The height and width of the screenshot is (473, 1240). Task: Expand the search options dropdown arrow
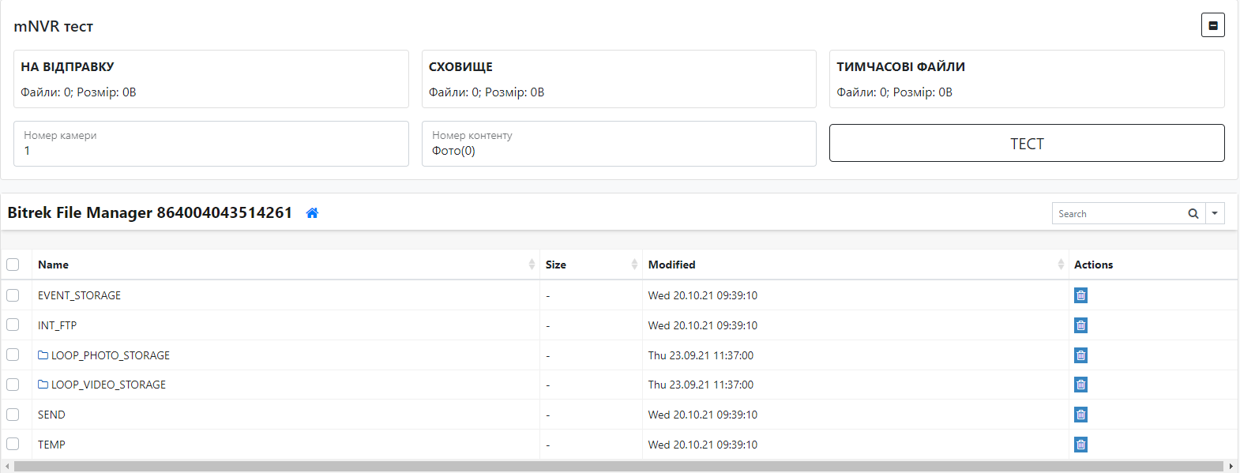point(1215,214)
